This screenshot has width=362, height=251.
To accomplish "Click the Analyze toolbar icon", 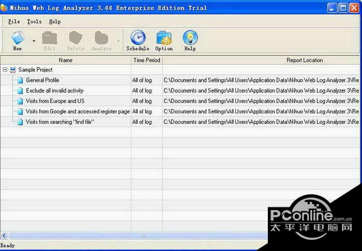I will [101, 41].
